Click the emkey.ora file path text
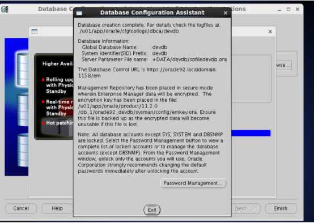The height and width of the screenshot is (223, 314). coord(137,109)
